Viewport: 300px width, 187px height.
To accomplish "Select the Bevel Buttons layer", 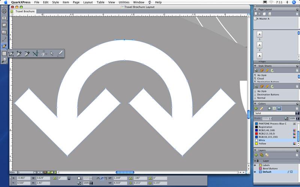I will [270, 169].
